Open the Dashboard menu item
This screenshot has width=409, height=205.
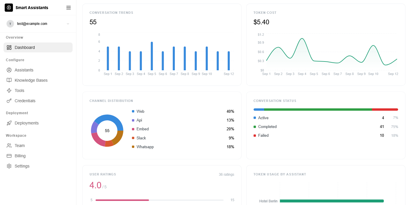click(38, 47)
